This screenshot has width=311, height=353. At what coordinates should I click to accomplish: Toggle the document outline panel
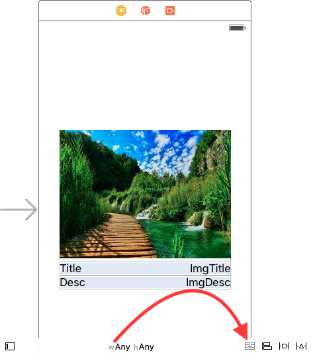tap(10, 346)
